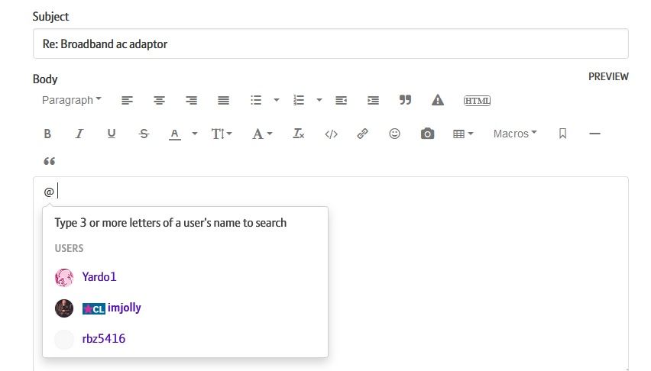This screenshot has height=371, width=651.
Task: Click the PREVIEW link
Action: (608, 76)
